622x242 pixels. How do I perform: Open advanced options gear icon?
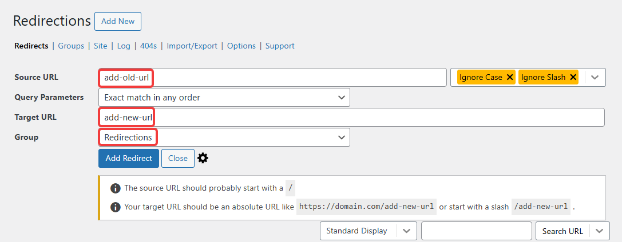pyautogui.click(x=203, y=158)
